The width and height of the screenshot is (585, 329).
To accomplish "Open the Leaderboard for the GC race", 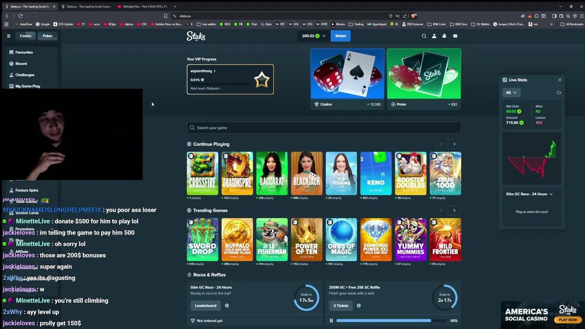I will pyautogui.click(x=205, y=305).
